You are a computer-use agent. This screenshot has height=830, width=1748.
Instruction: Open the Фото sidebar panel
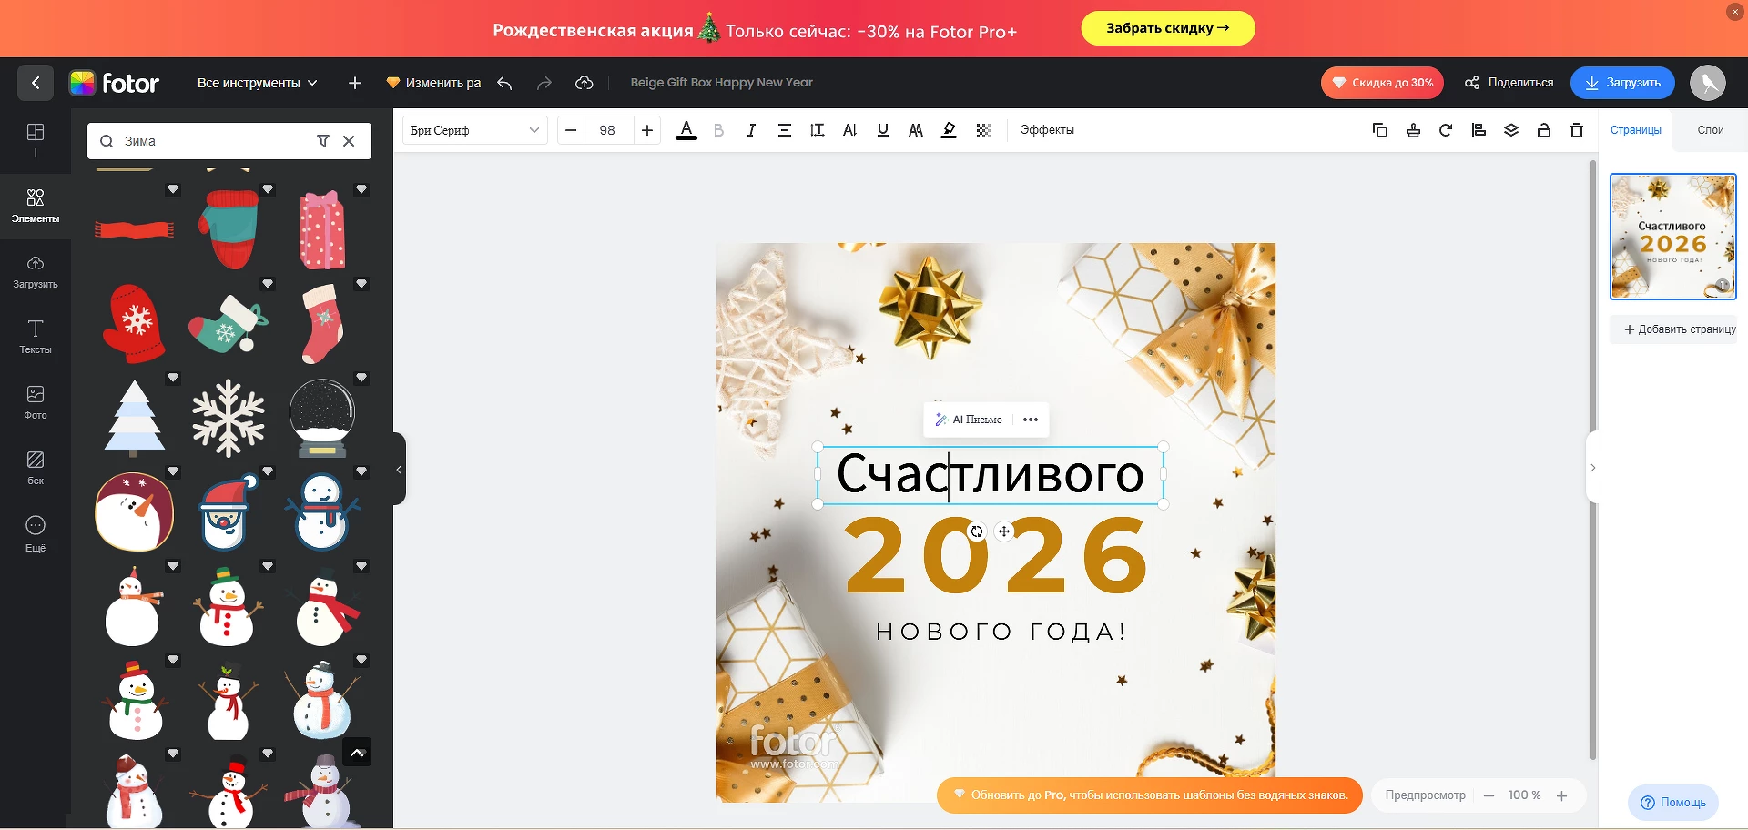coord(36,401)
